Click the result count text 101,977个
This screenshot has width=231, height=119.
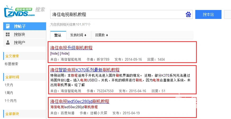coord(83,24)
